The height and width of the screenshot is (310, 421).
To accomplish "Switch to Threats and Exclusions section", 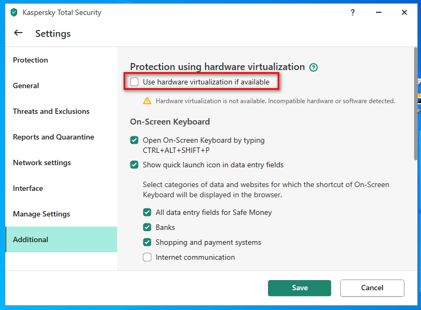I will tap(51, 111).
